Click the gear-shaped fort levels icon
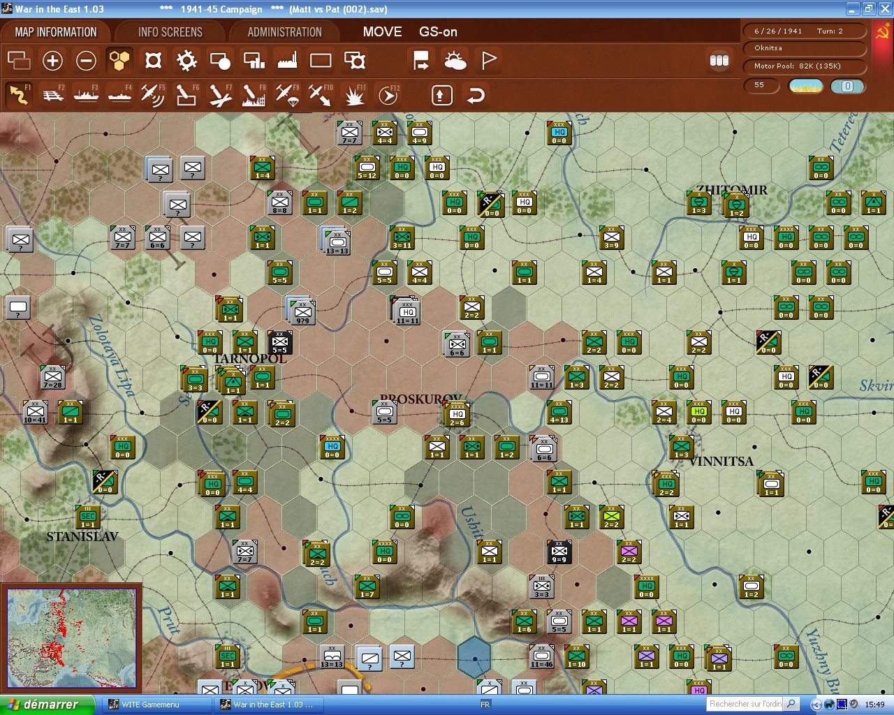The height and width of the screenshot is (715, 894). point(186,61)
